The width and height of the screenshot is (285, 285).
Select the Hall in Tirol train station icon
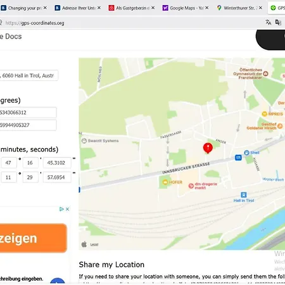[244, 194]
